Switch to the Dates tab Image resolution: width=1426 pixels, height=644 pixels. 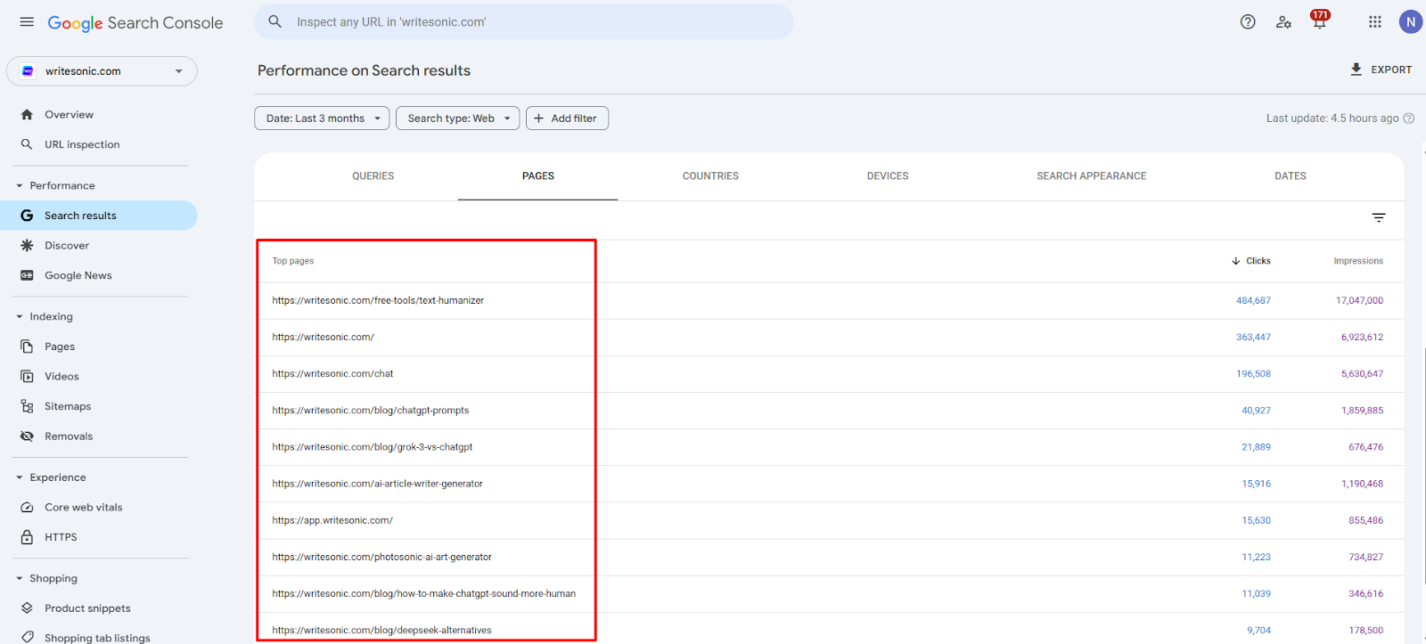[1291, 176]
